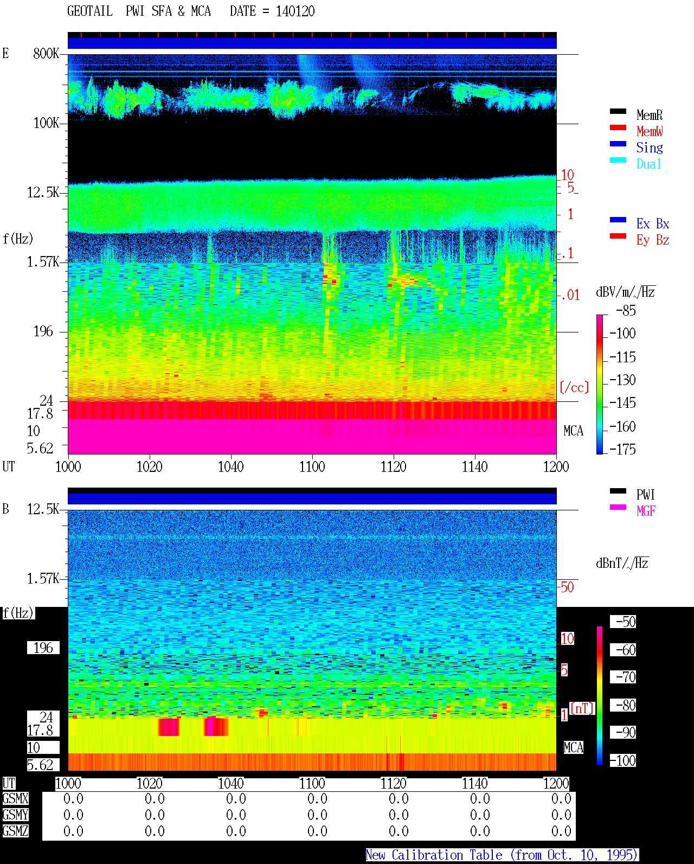Click the -85 color scale value
The height and width of the screenshot is (864, 694).
point(626,311)
